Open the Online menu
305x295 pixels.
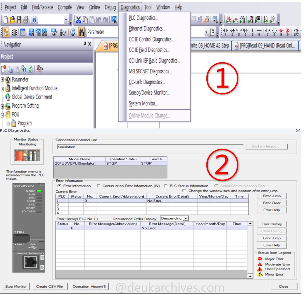(x=95, y=7)
